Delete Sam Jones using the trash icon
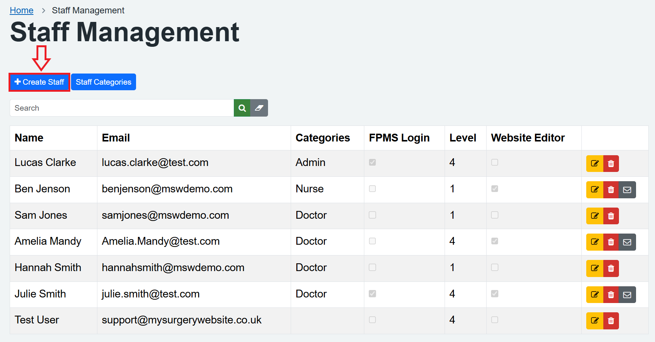The height and width of the screenshot is (342, 655). point(611,216)
